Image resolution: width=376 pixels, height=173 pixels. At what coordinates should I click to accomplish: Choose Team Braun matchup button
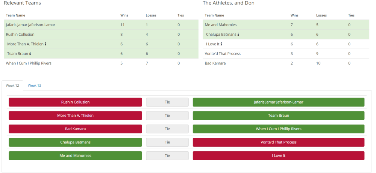278,116
